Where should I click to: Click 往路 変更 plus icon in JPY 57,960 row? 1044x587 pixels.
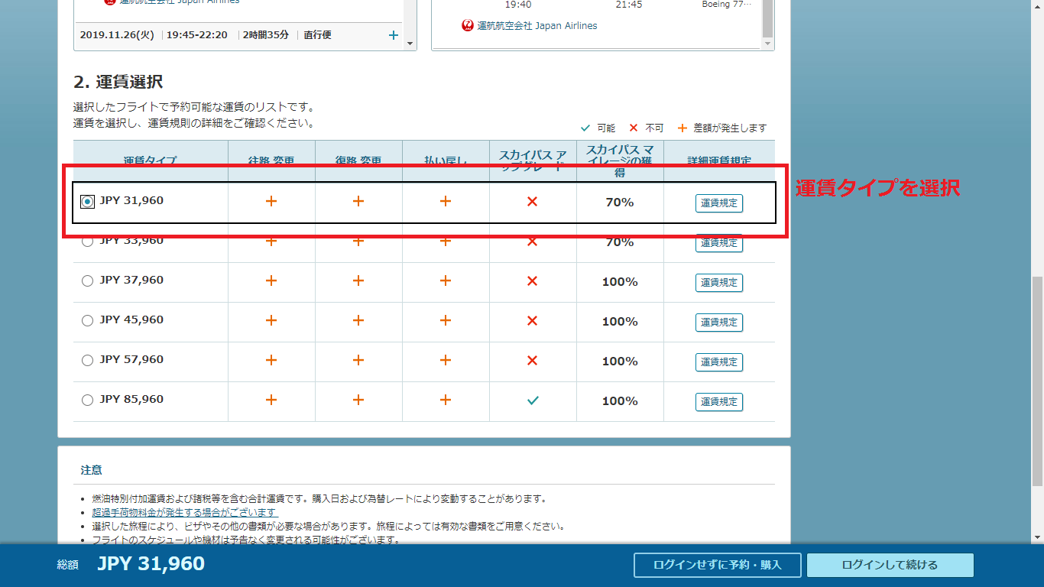[x=271, y=360]
